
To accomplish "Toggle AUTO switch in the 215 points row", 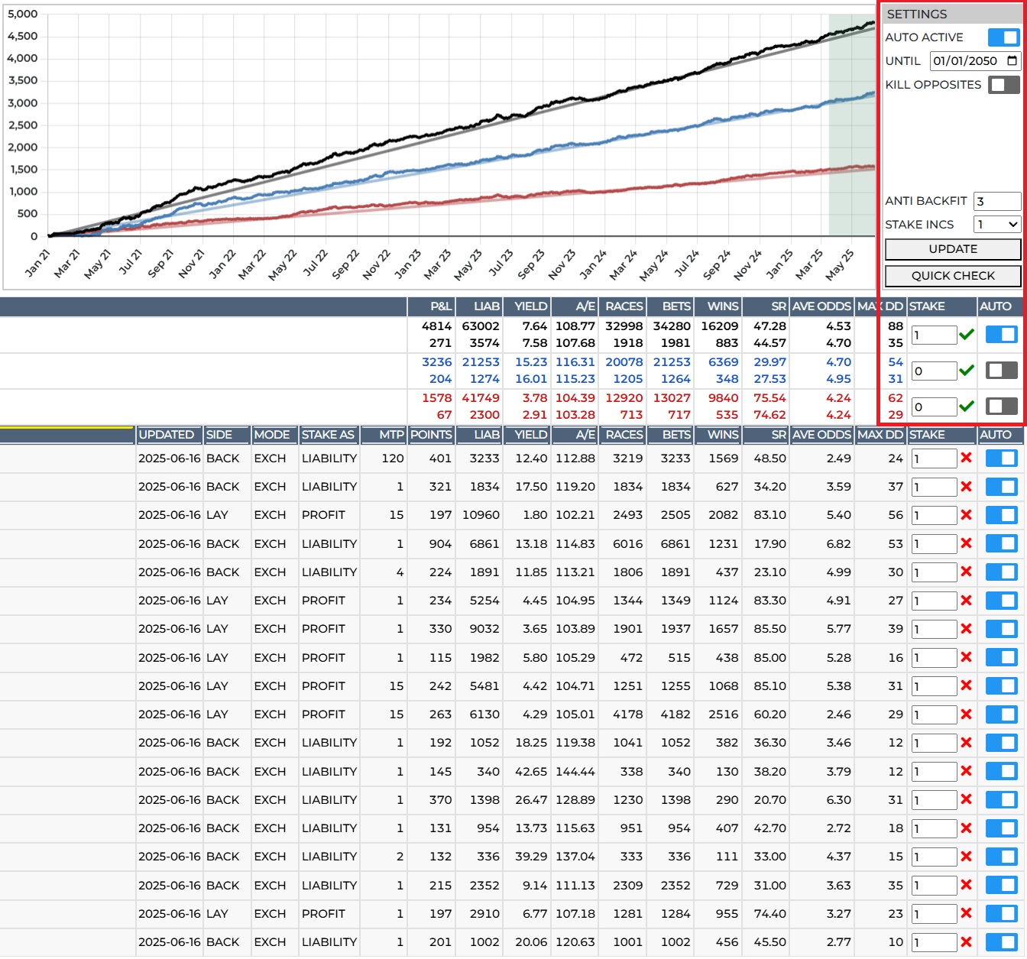I will (x=1001, y=885).
